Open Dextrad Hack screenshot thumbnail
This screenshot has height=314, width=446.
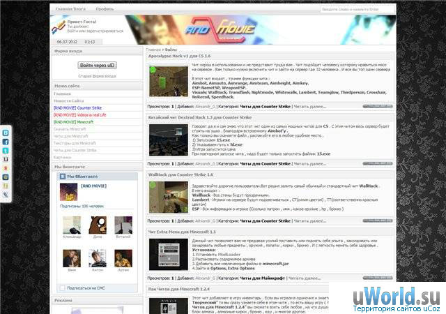pos(169,140)
